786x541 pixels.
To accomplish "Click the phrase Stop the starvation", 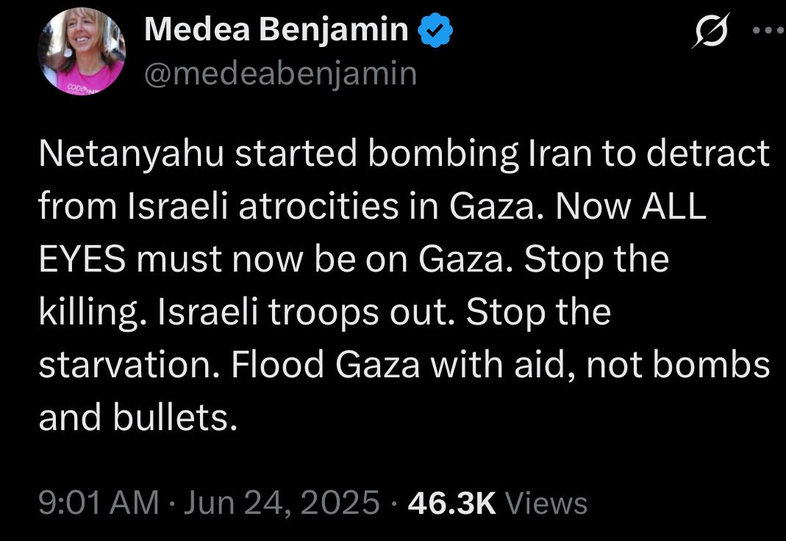I will (x=325, y=338).
